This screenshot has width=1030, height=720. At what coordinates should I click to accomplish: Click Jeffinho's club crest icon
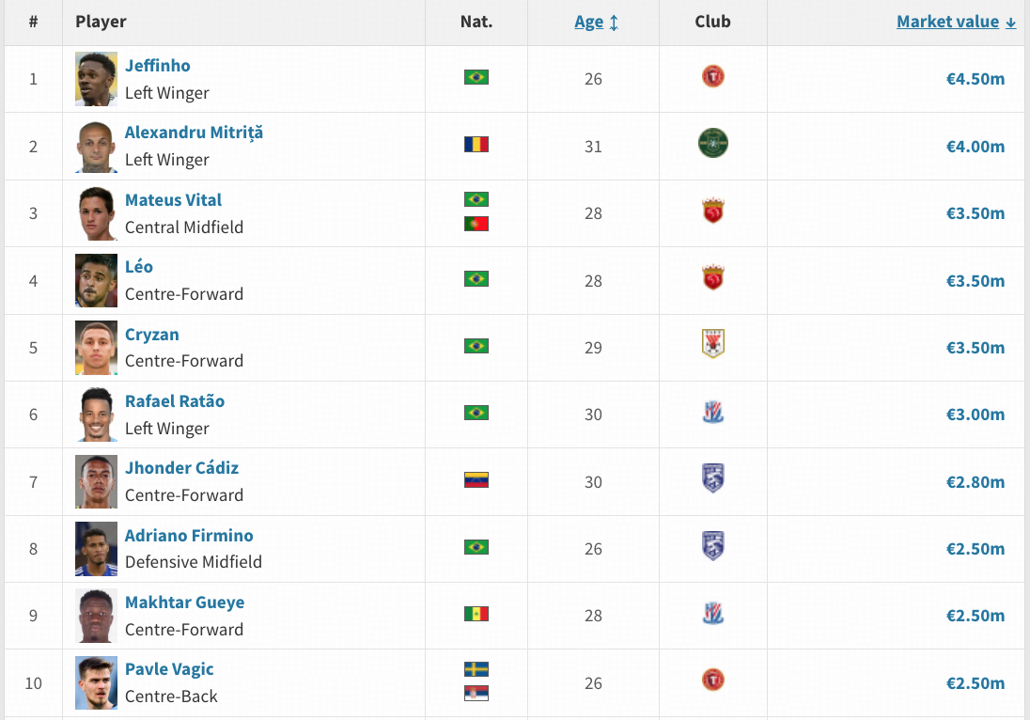(x=712, y=76)
